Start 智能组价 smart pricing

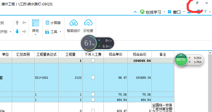pyautogui.click(x=74, y=26)
